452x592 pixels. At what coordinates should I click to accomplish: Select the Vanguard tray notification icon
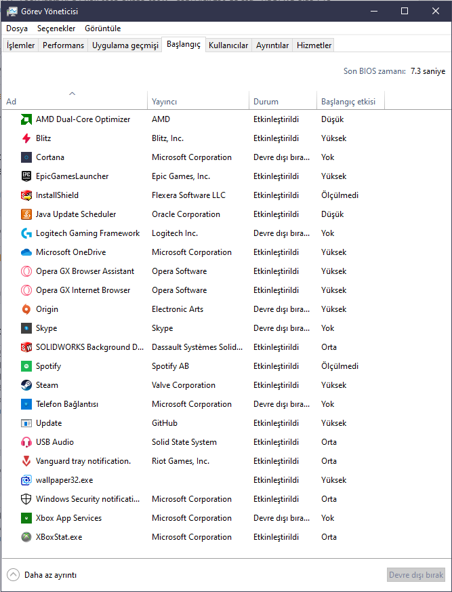[26, 461]
